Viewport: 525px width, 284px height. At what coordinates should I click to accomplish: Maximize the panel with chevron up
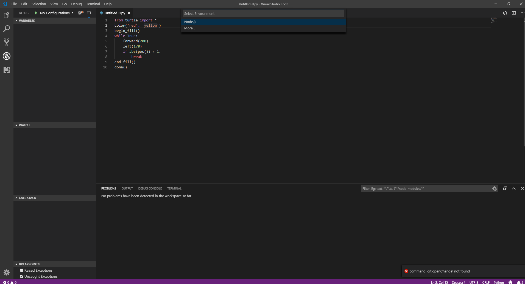[514, 188]
